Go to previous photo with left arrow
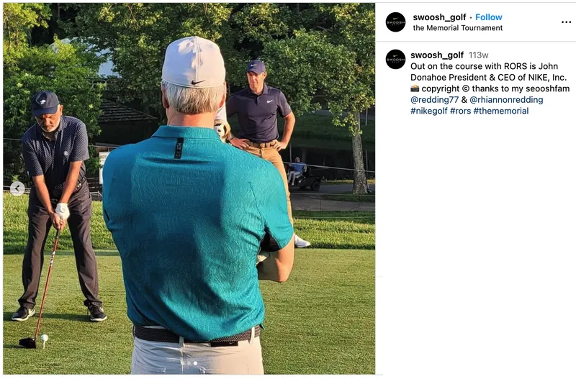Viewport: 576px width, 379px height. tap(17, 188)
